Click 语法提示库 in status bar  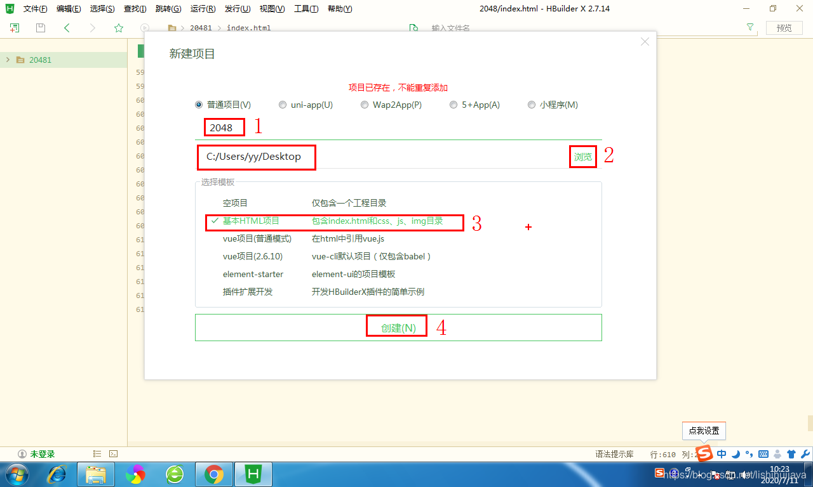(614, 454)
